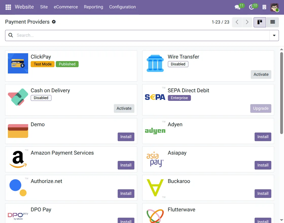
Task: Click the Asiapay logo
Action: (x=155, y=159)
